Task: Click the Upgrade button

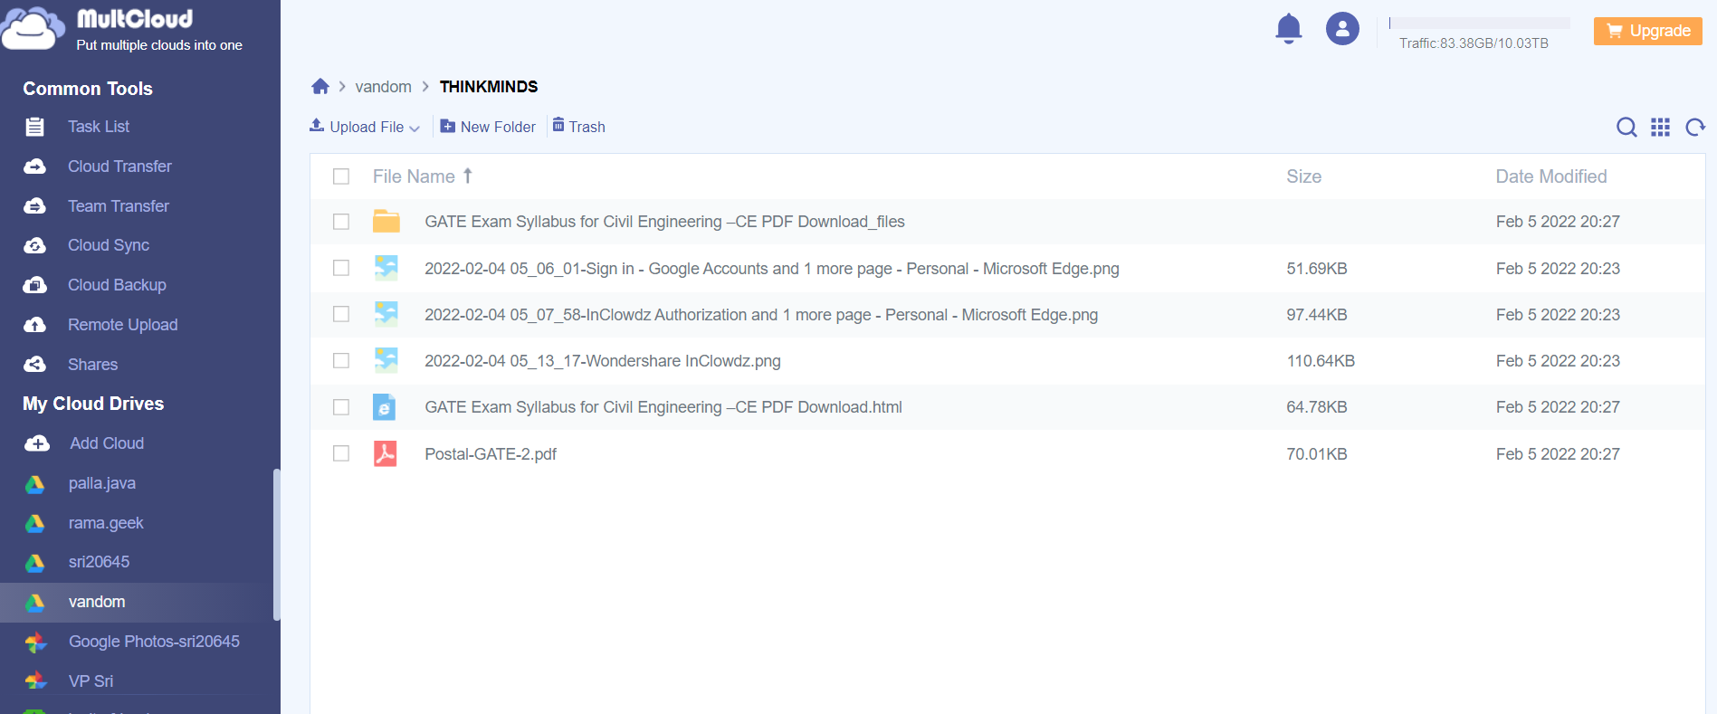Action: coord(1647,31)
